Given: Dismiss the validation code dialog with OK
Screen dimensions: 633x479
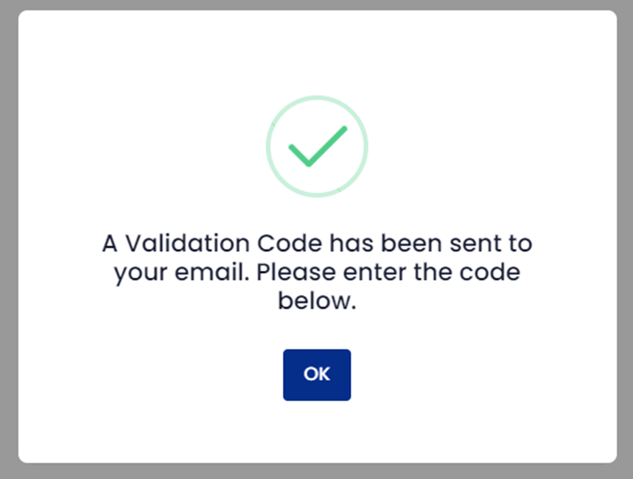Looking at the screenshot, I should pos(317,375).
